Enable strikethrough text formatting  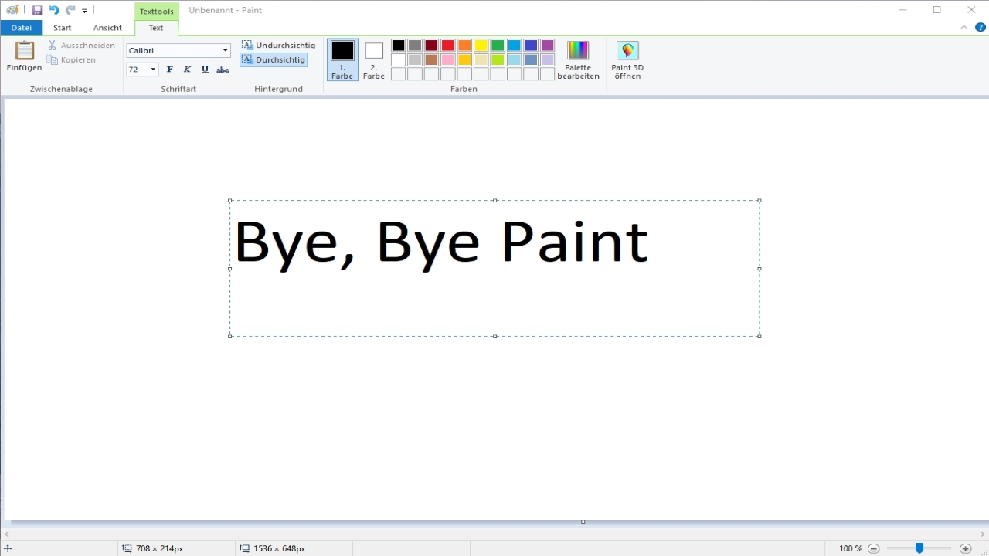pyautogui.click(x=223, y=69)
